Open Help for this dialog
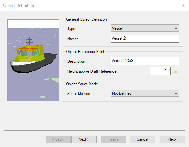Image resolution: width=189 pixels, height=147 pixels. click(x=172, y=139)
